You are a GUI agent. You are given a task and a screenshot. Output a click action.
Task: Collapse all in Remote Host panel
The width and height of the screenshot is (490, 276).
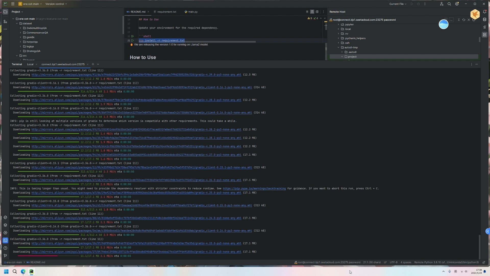point(459,20)
